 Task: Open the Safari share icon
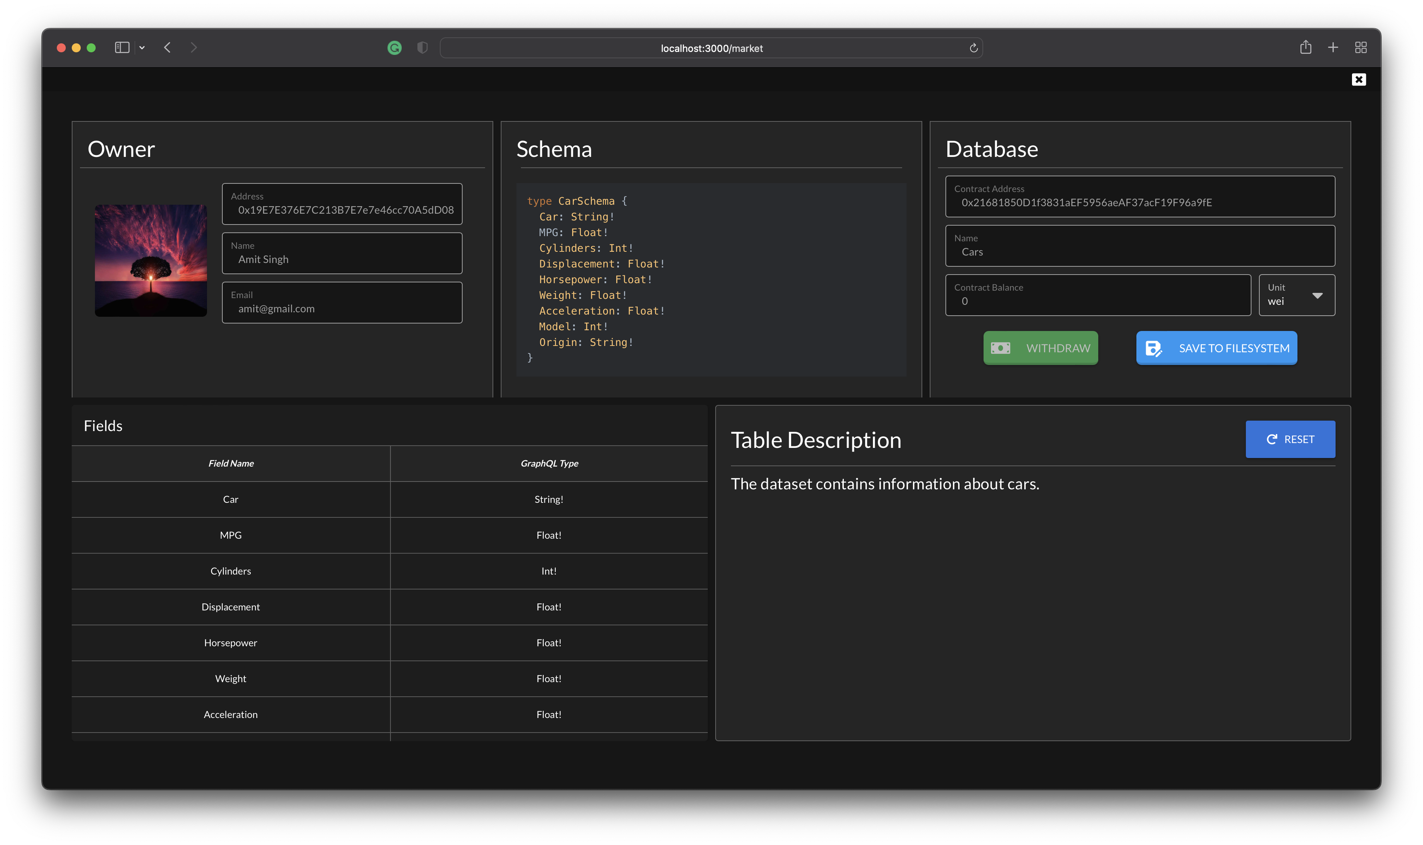pyautogui.click(x=1305, y=48)
